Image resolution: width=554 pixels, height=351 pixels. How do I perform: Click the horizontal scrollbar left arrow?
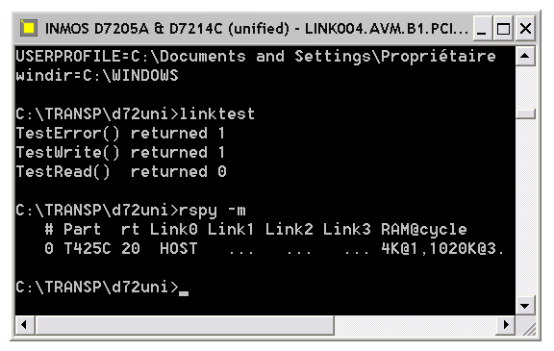24,324
